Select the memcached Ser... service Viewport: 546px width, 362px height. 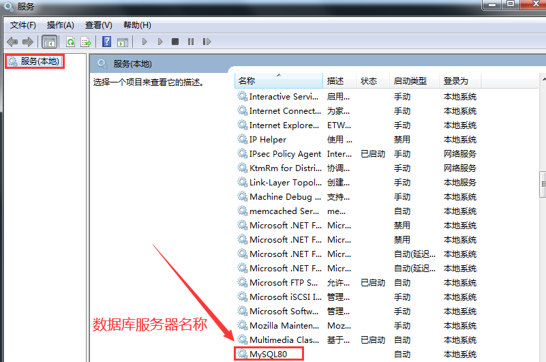click(x=357, y=211)
